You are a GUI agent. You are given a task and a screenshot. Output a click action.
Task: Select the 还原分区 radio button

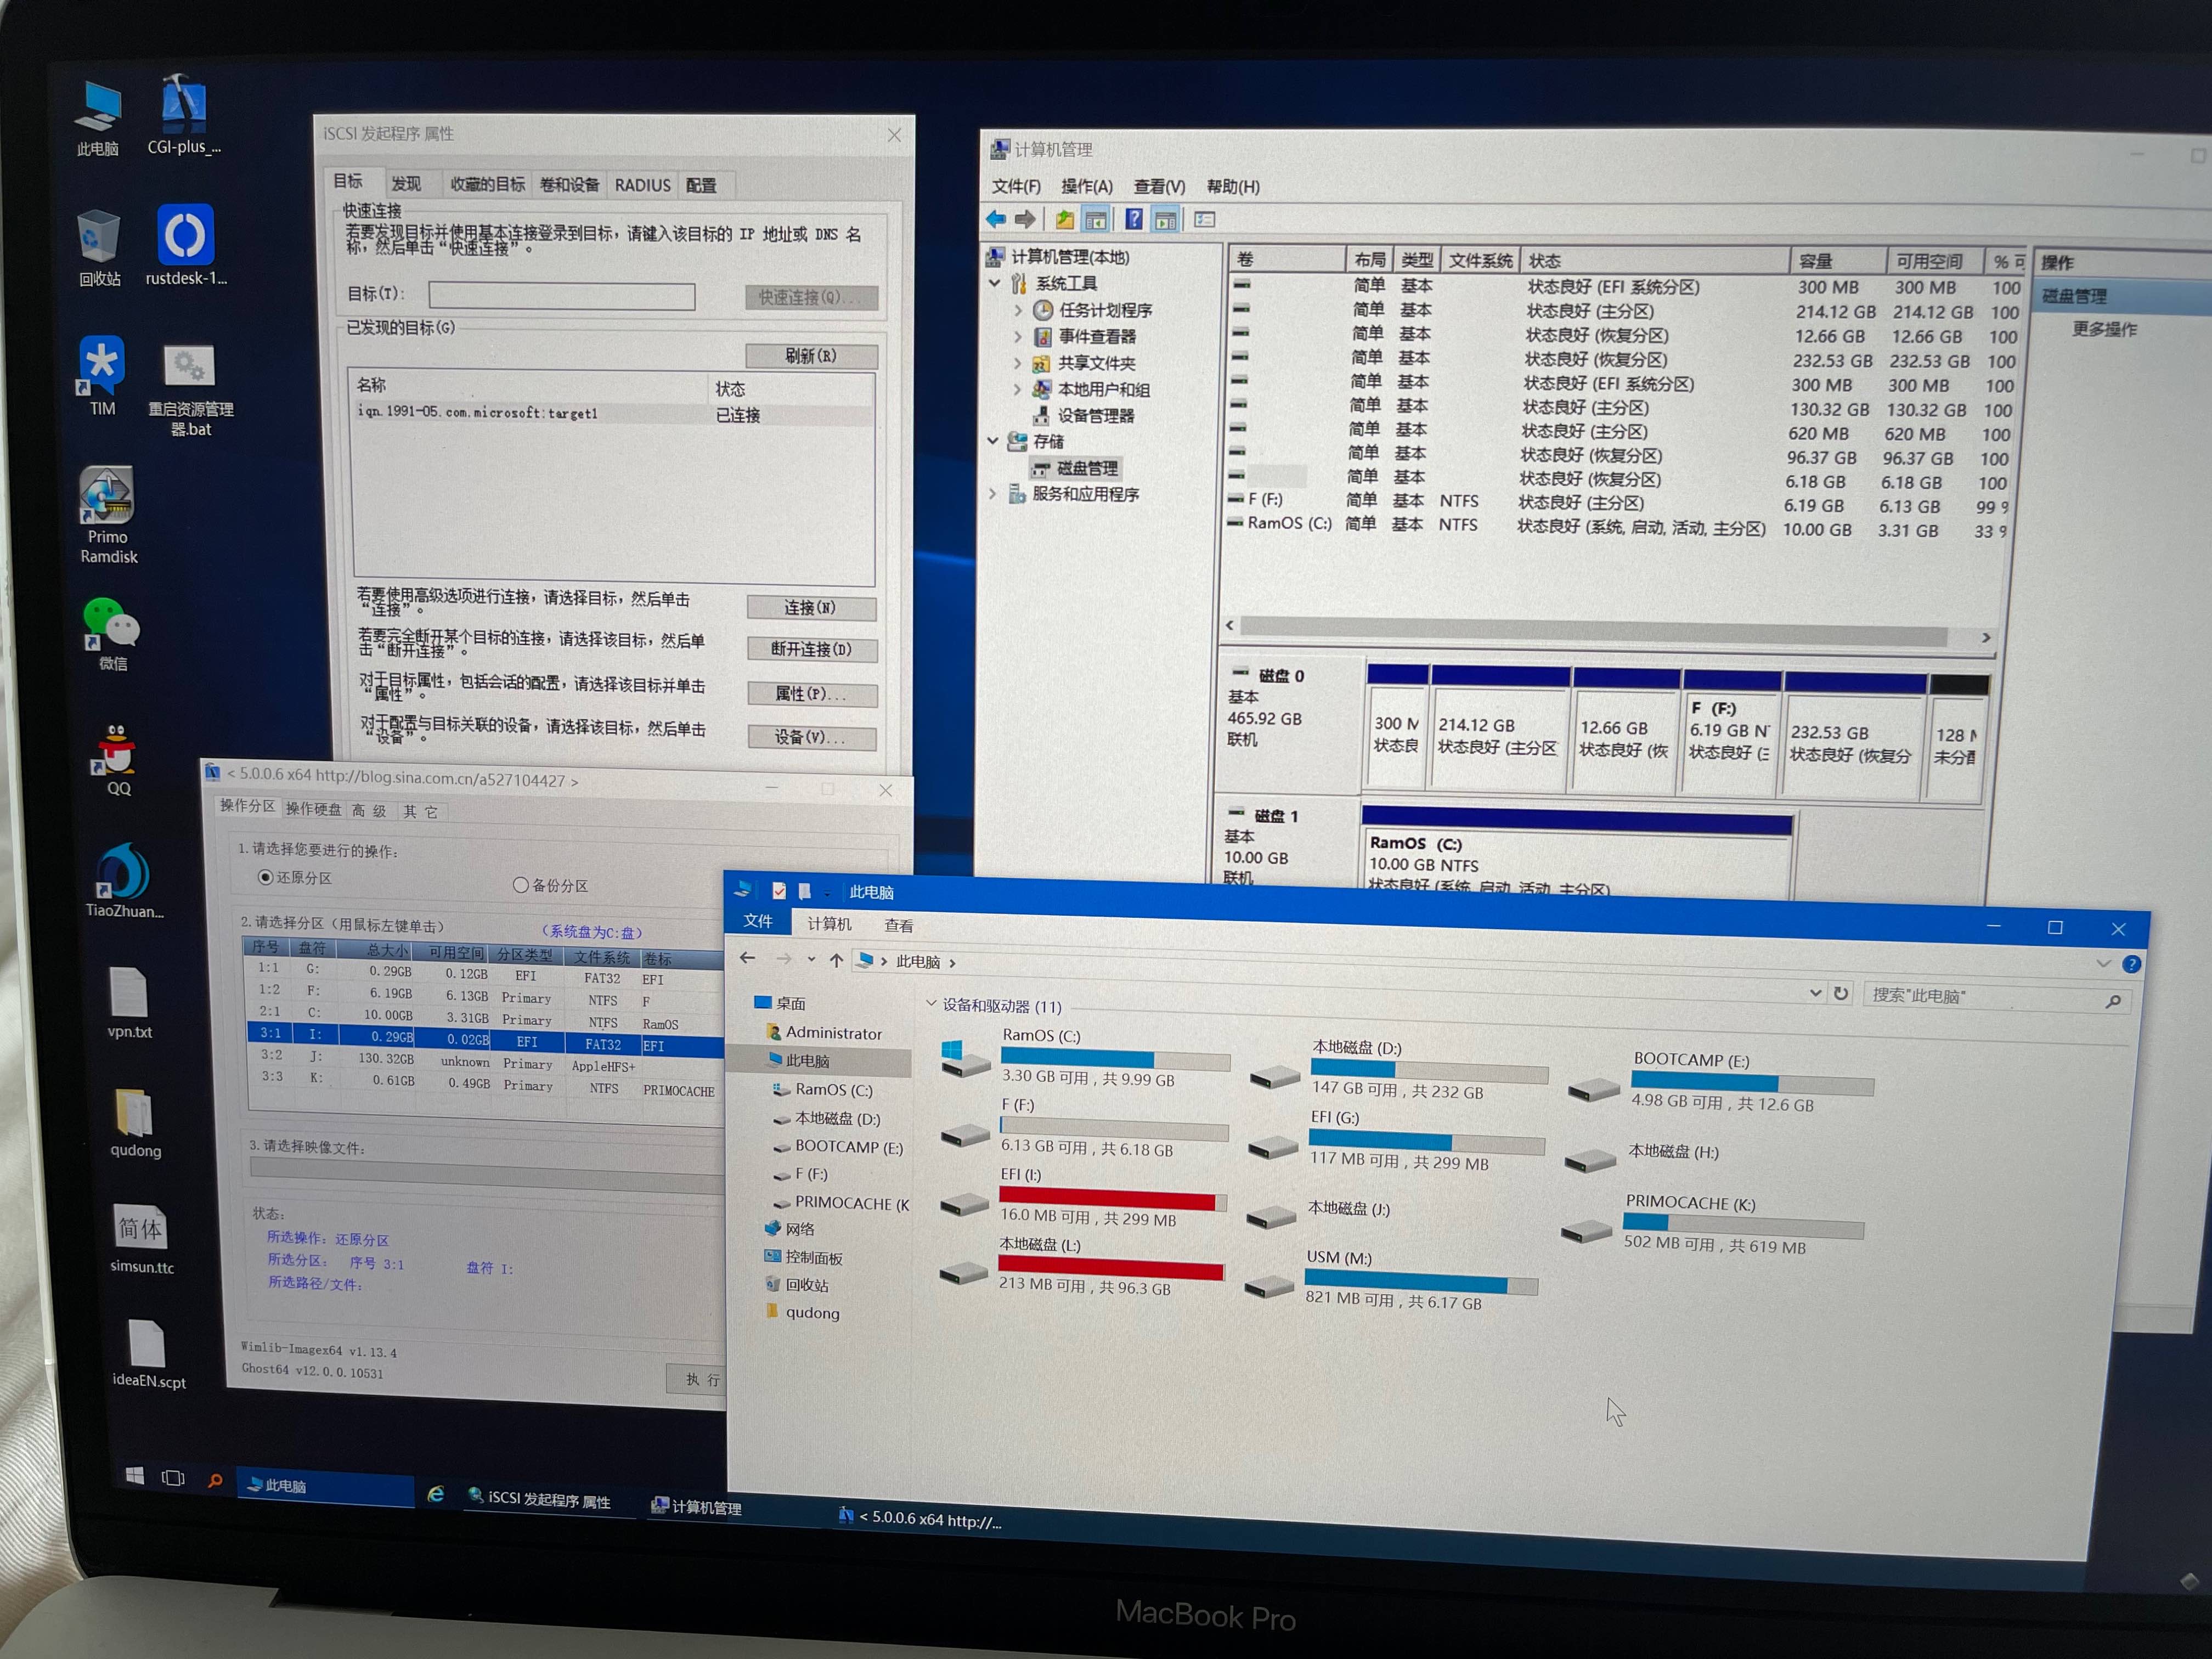tap(265, 877)
